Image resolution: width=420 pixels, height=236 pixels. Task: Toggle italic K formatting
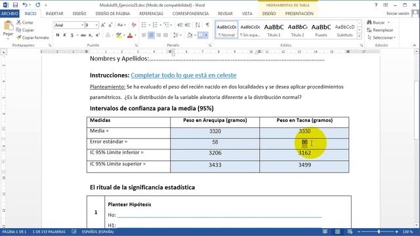coord(64,35)
